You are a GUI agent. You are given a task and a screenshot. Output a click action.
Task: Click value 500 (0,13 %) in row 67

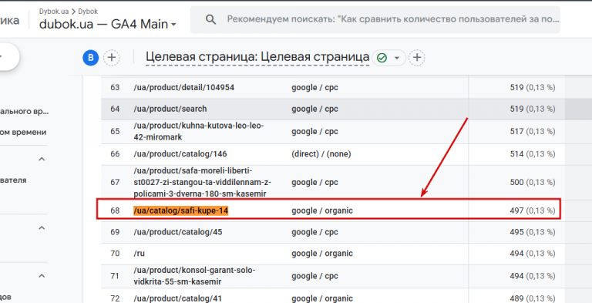(533, 182)
